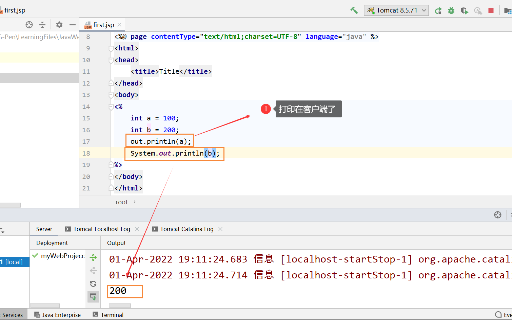Stop Tomcat with the red square icon
The height and width of the screenshot is (320, 512).
pos(491,10)
